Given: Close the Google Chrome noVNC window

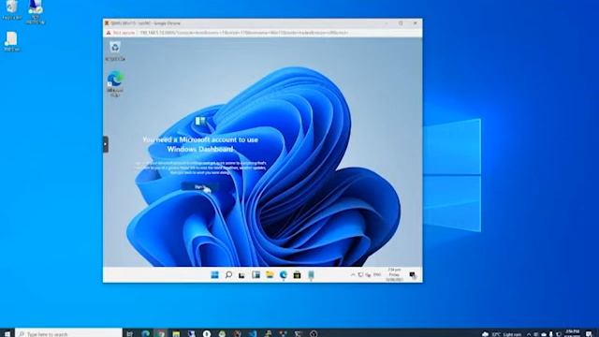Looking at the screenshot, I should click(x=416, y=23).
